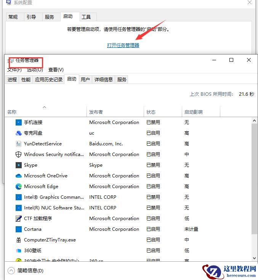
Task: Select the YunDetectService entry name
Action: [x=43, y=144]
